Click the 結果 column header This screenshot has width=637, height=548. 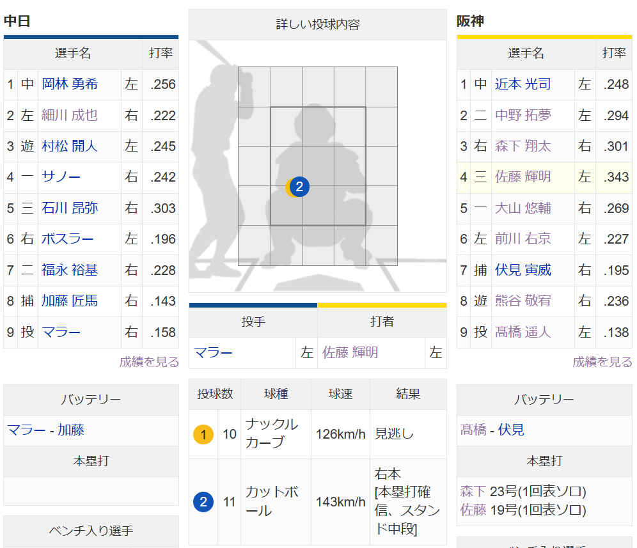(408, 394)
